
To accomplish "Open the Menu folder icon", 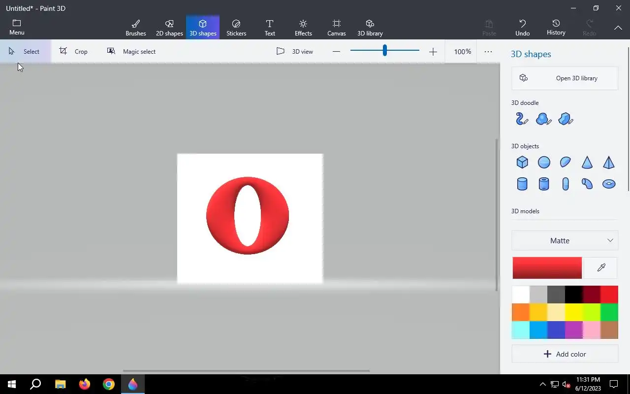I will (x=17, y=23).
